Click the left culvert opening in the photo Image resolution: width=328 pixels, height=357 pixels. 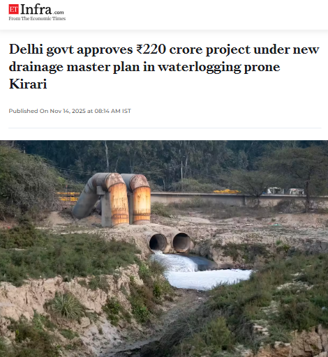pyautogui.click(x=158, y=243)
